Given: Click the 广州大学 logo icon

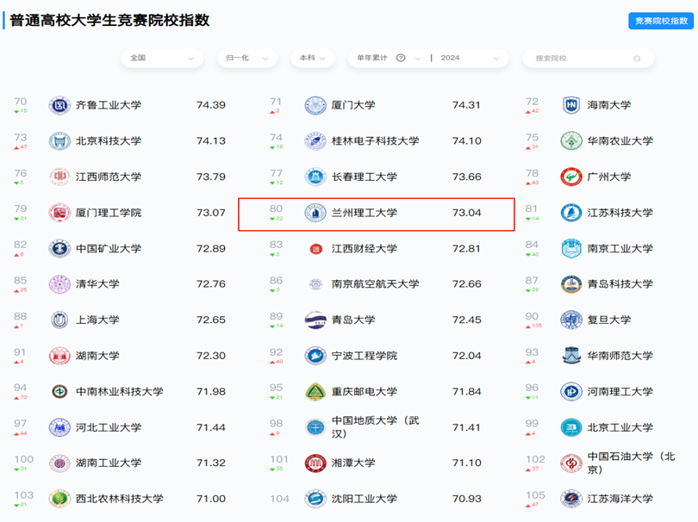Looking at the screenshot, I should [571, 177].
